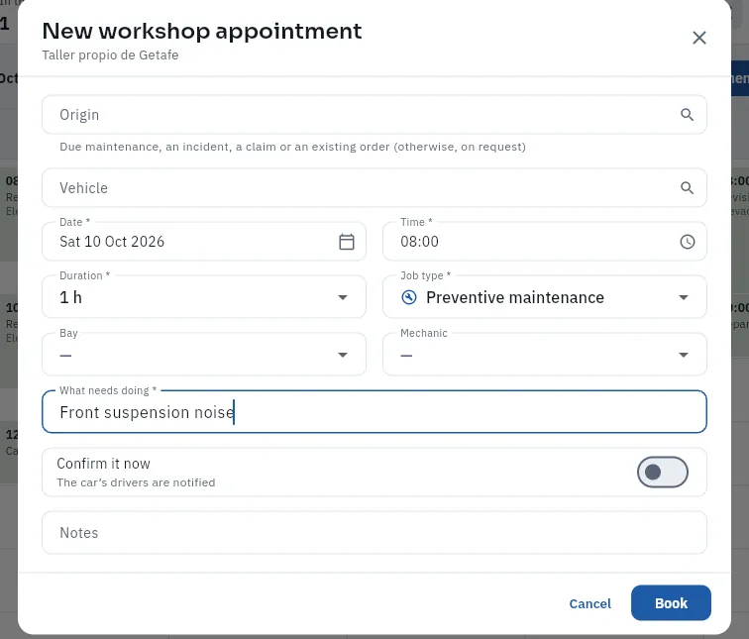Image resolution: width=749 pixels, height=639 pixels.
Task: Click the Date field value Sat 10 Oct 2026
Action: [x=112, y=242]
